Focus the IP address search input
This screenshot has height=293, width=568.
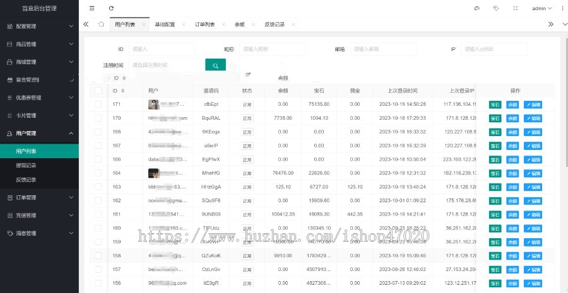point(494,49)
